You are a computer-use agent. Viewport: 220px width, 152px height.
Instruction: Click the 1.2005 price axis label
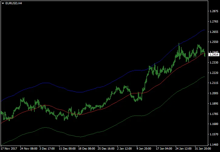(x=214, y=93)
